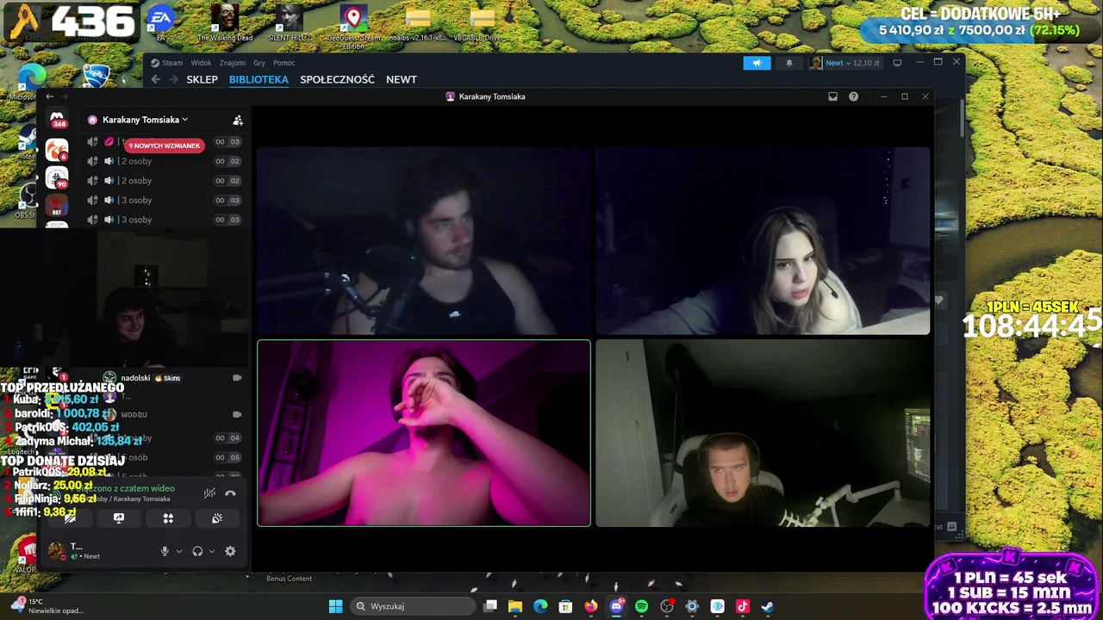This screenshot has width=1103, height=620.
Task: Open EA app desktop shortcut
Action: [160, 22]
